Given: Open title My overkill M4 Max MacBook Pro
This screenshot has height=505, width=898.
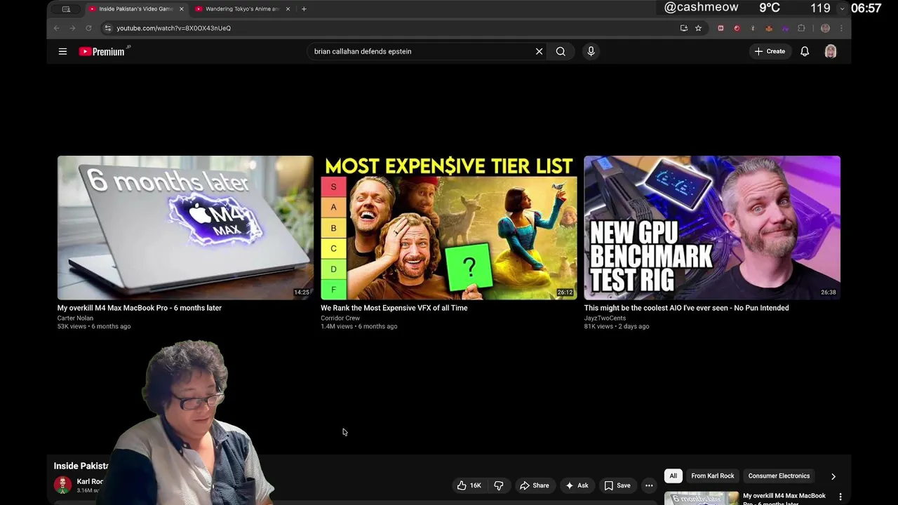Looking at the screenshot, I should [140, 308].
